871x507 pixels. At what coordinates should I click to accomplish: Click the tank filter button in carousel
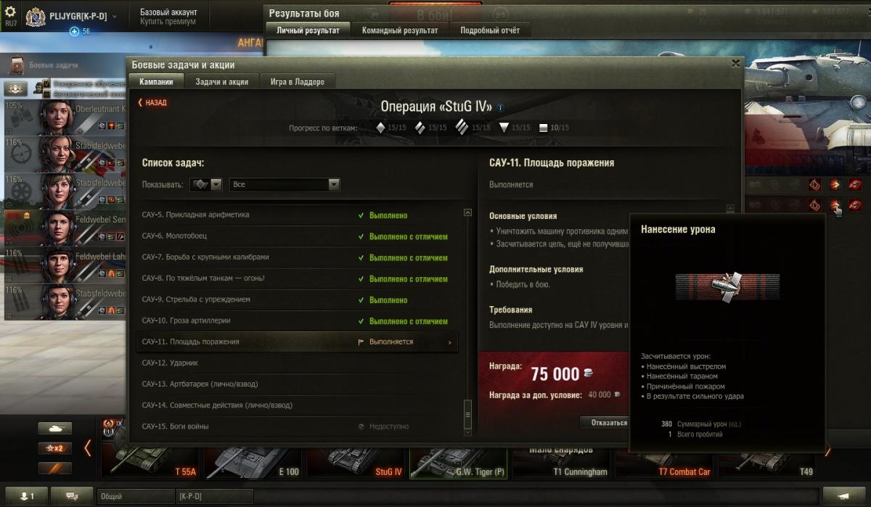[55, 429]
